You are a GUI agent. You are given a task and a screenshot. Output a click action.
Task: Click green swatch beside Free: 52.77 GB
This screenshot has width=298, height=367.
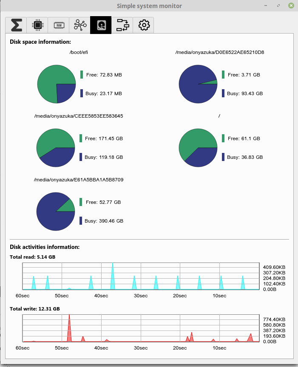[x=81, y=202]
